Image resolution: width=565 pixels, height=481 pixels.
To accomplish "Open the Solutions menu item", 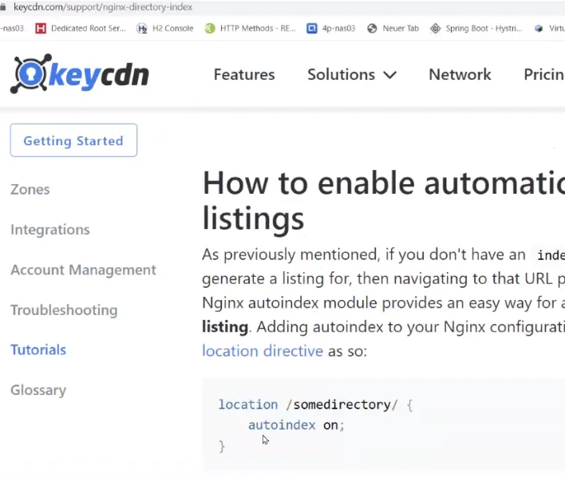I will (x=342, y=74).
